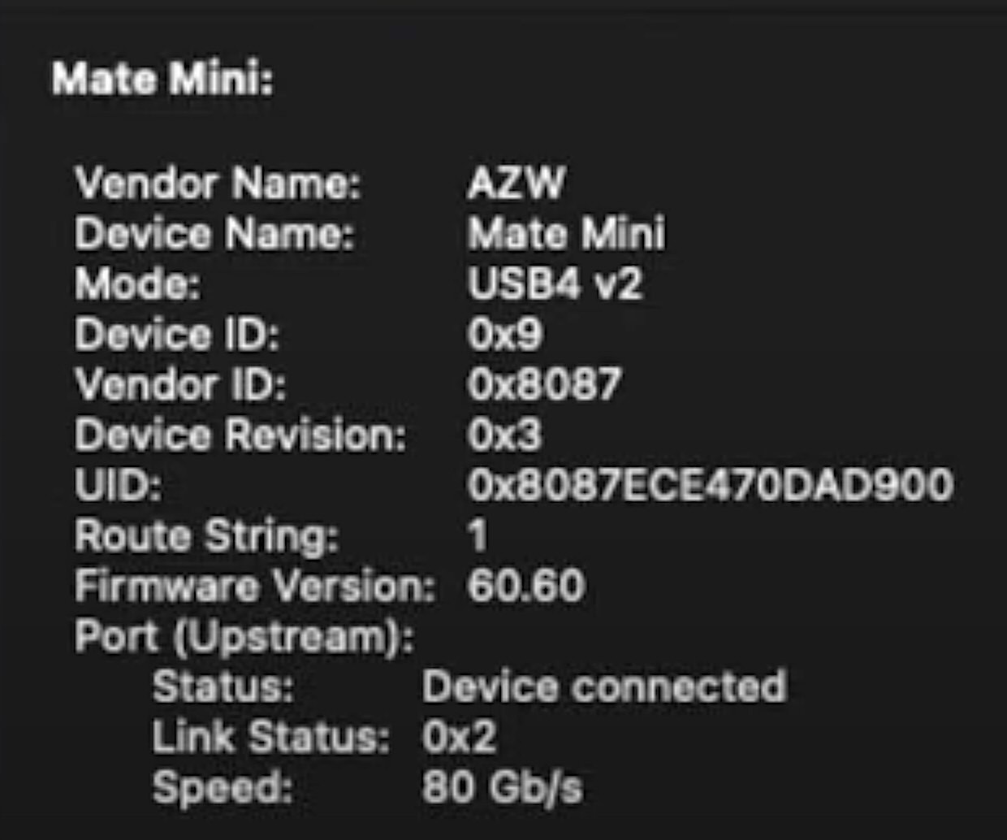Screen dimensions: 1007x840
Task: Click the Link Status value 0x2
Action: tap(459, 738)
